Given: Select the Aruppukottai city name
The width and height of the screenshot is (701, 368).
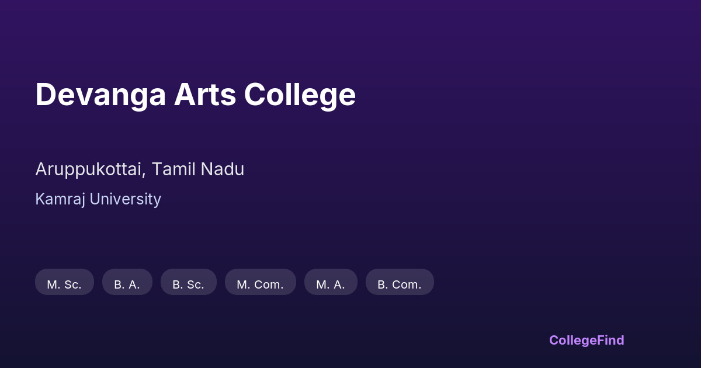Looking at the screenshot, I should (89, 169).
